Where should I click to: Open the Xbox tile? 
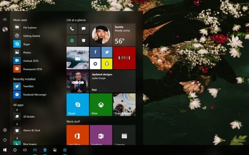(x=101, y=104)
